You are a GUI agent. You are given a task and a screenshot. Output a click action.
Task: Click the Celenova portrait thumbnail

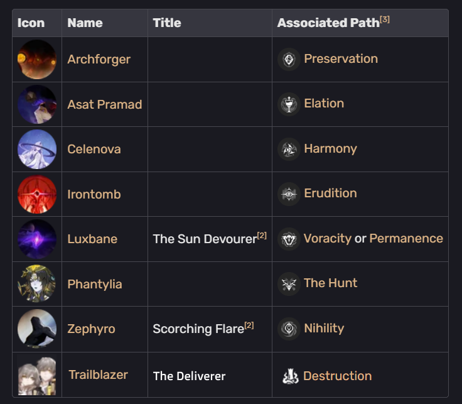[37, 149]
